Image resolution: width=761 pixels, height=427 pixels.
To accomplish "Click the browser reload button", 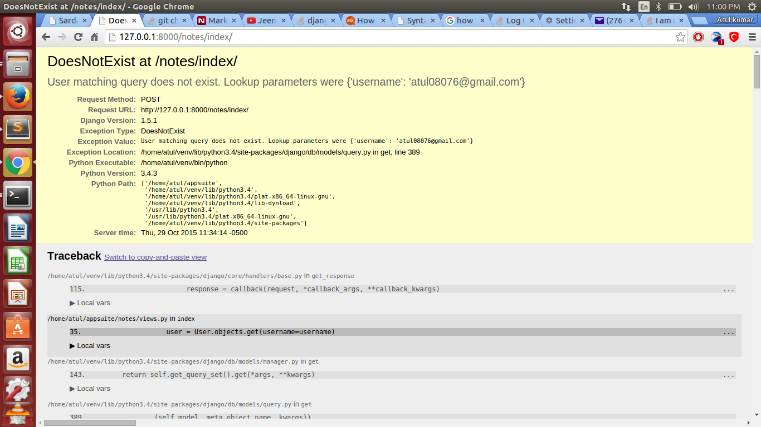I will pos(78,37).
